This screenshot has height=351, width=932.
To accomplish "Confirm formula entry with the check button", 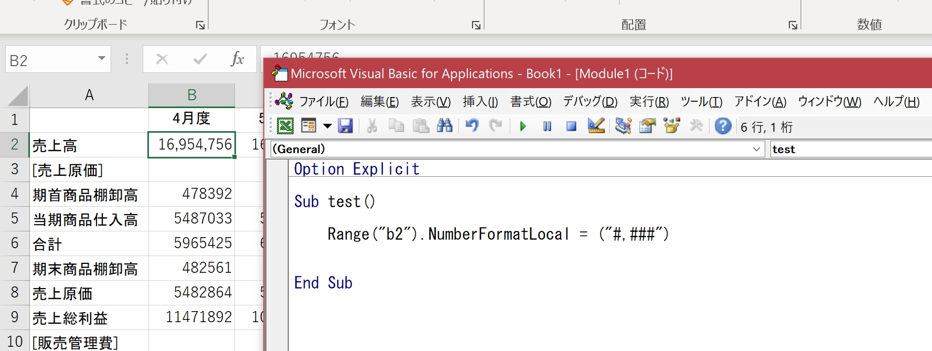I will [200, 59].
